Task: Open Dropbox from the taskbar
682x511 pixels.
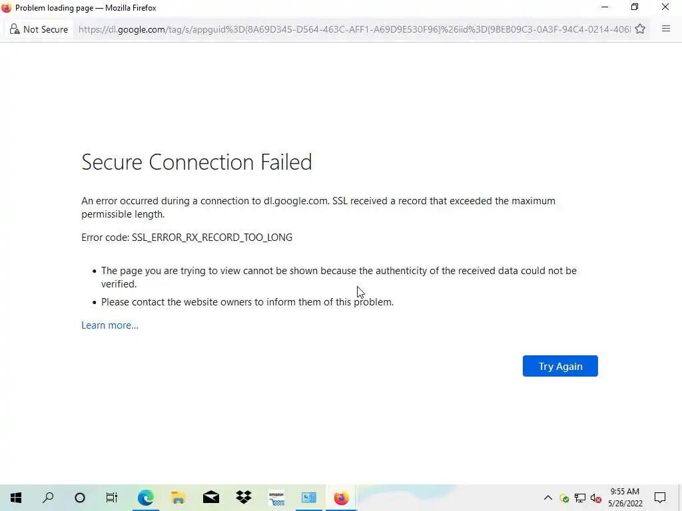Action: point(244,498)
